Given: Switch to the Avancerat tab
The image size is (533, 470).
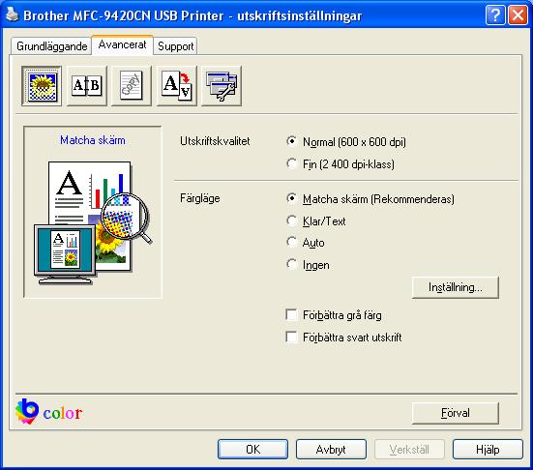Looking at the screenshot, I should pos(123,44).
